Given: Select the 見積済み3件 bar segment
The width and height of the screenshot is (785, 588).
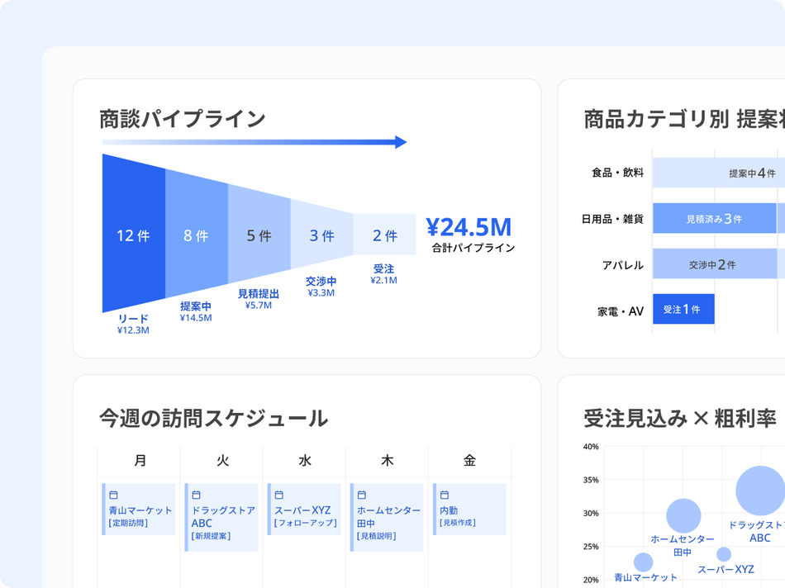Looking at the screenshot, I should point(715,218).
